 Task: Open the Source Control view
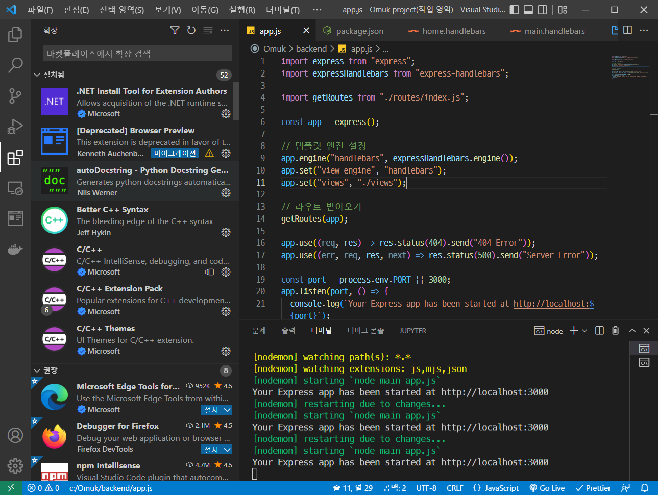pyautogui.click(x=15, y=95)
